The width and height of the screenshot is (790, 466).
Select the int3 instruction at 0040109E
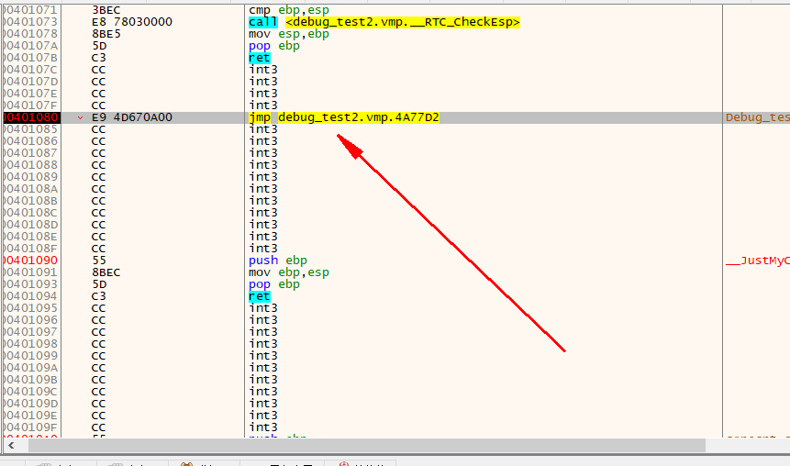click(x=263, y=416)
